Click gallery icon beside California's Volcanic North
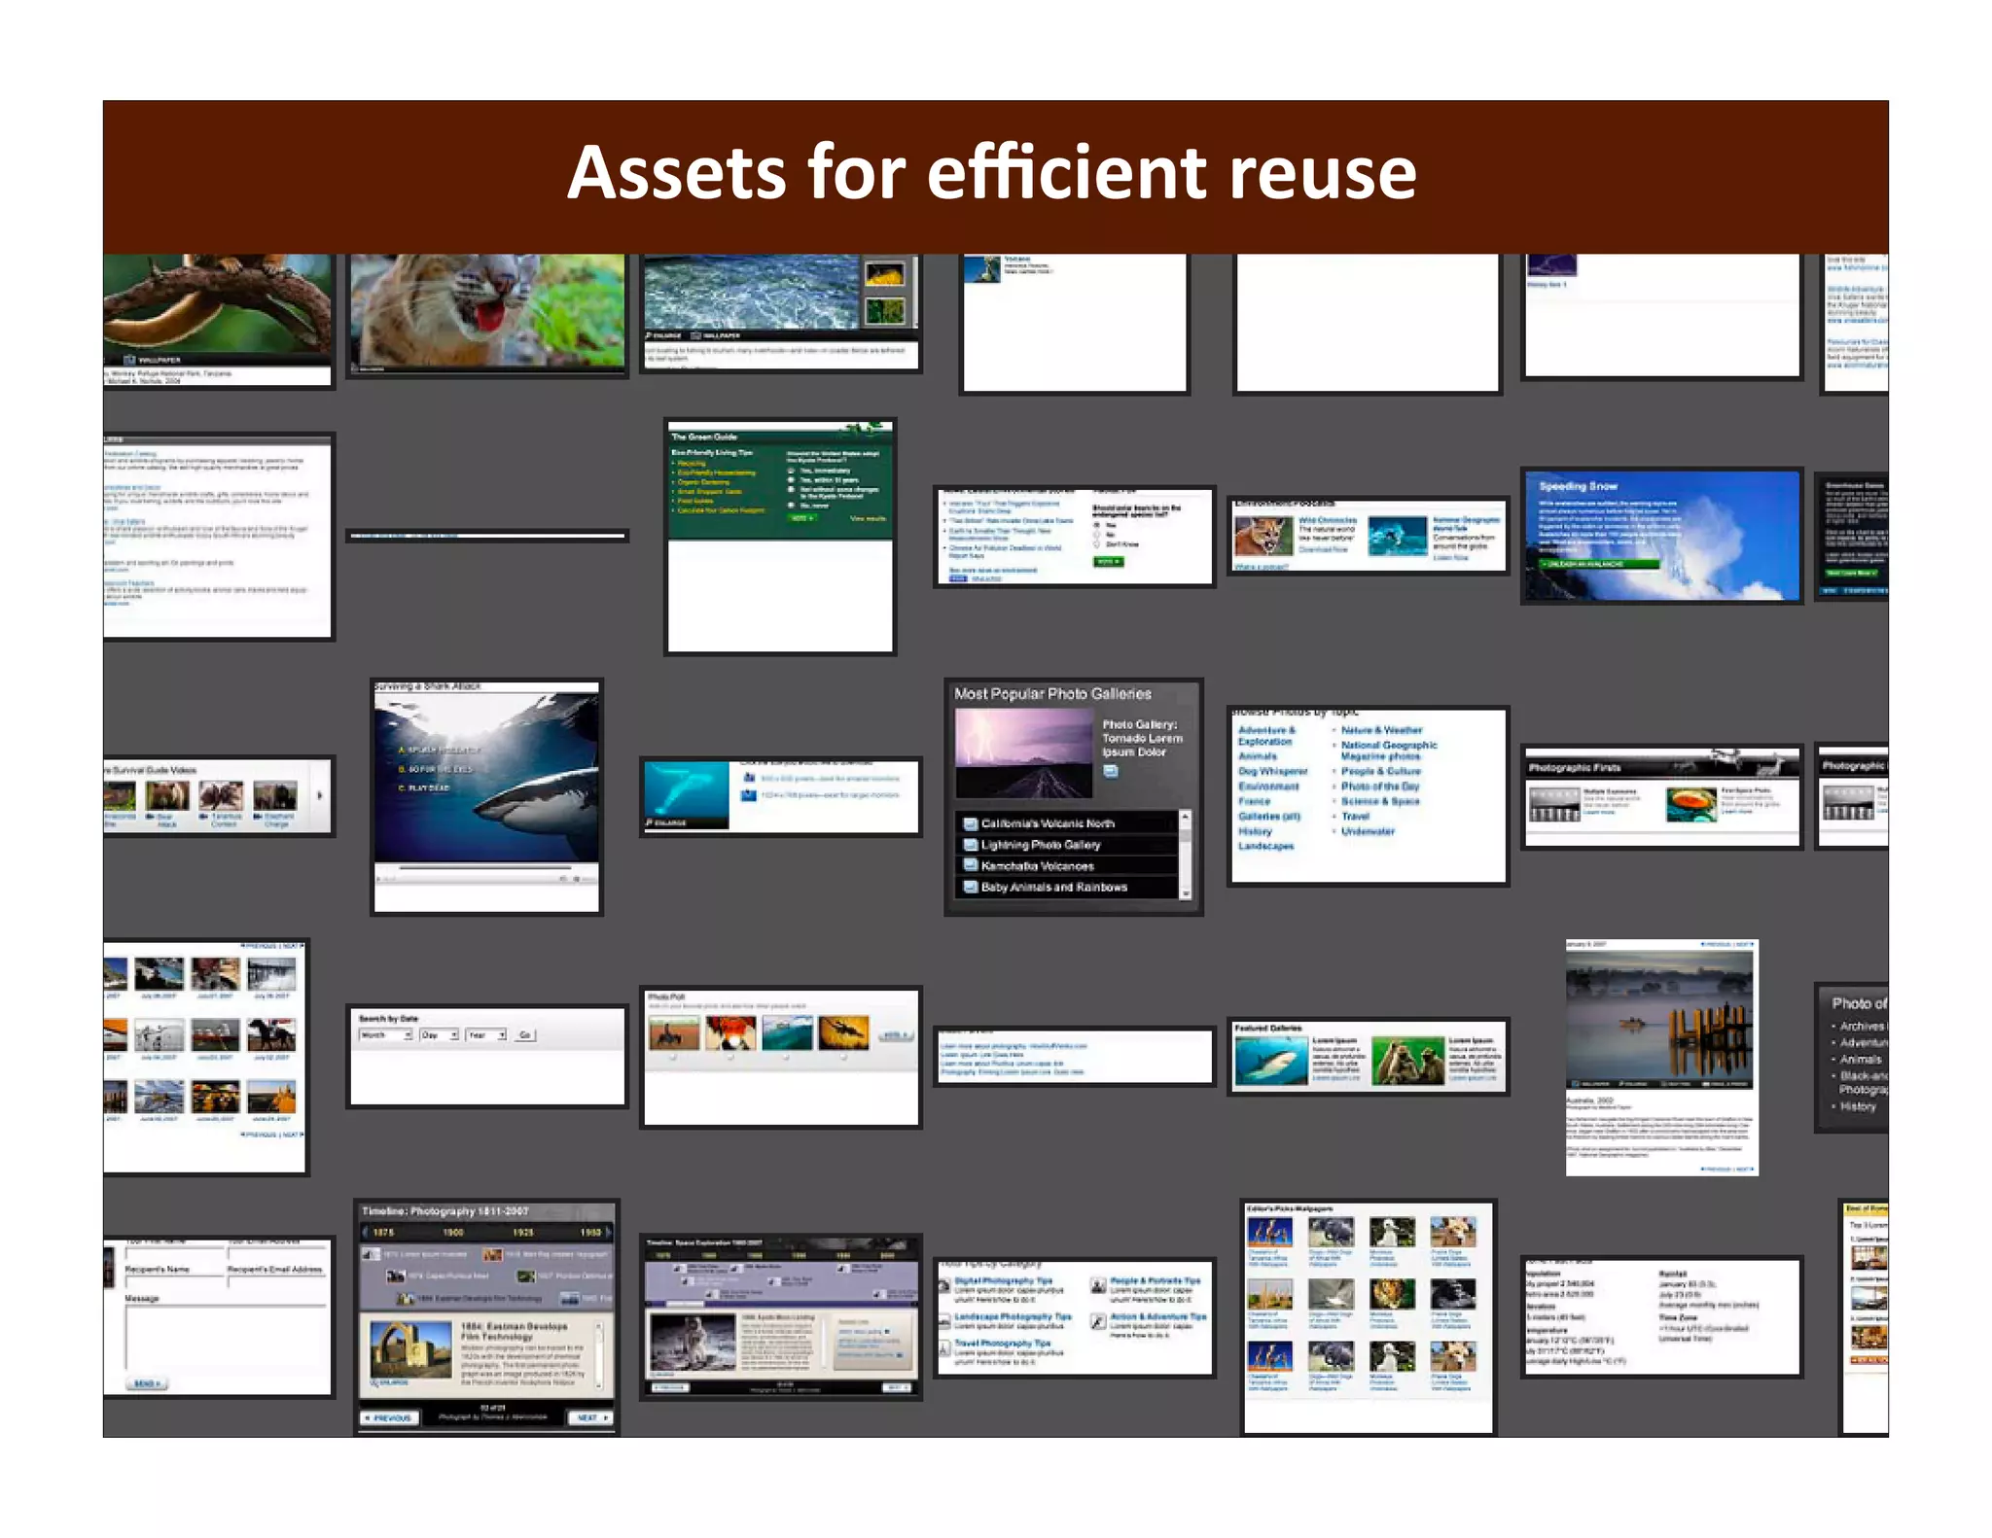This screenshot has height=1538, width=1992. coord(970,822)
